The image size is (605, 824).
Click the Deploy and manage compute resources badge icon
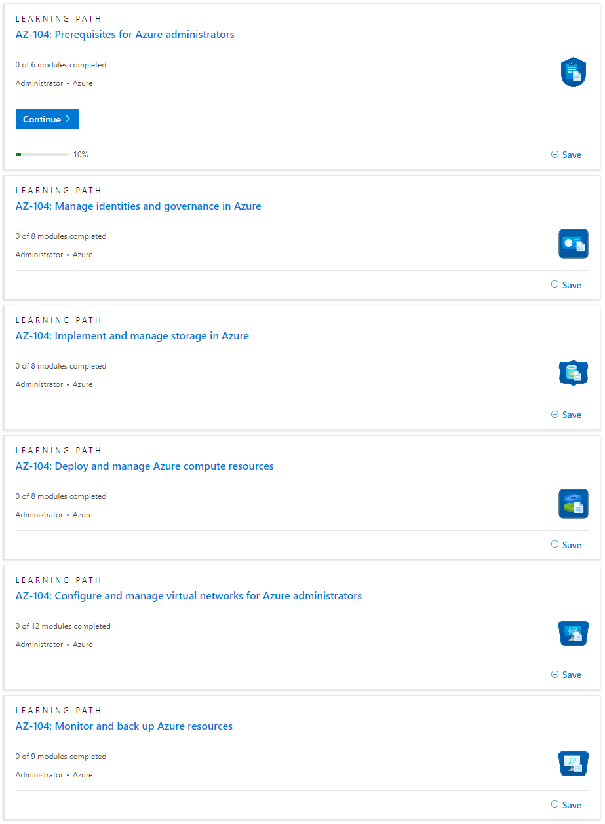[x=573, y=504]
